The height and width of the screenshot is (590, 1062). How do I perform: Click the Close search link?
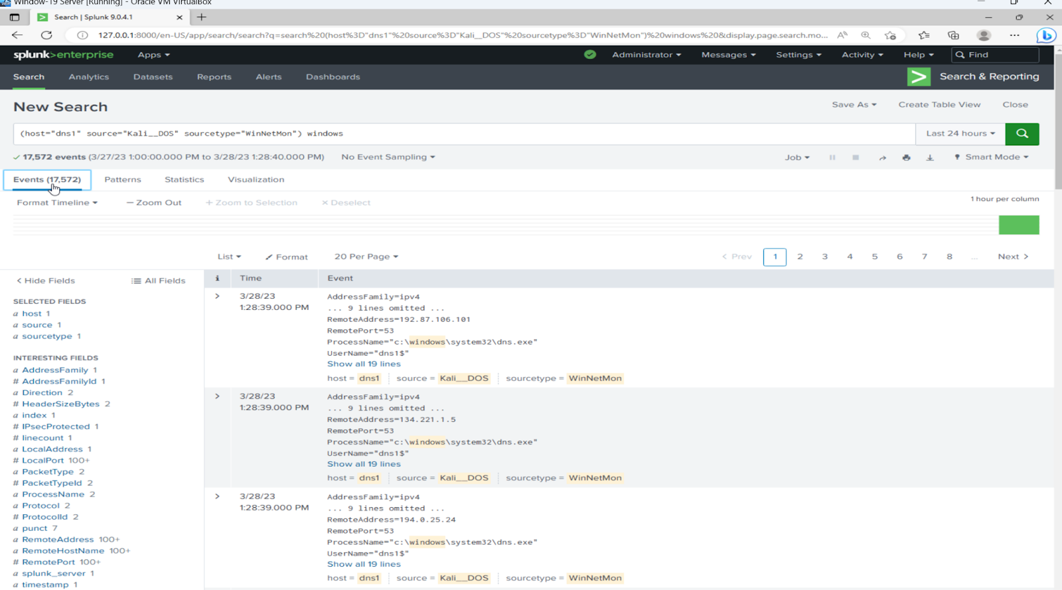(x=1015, y=105)
